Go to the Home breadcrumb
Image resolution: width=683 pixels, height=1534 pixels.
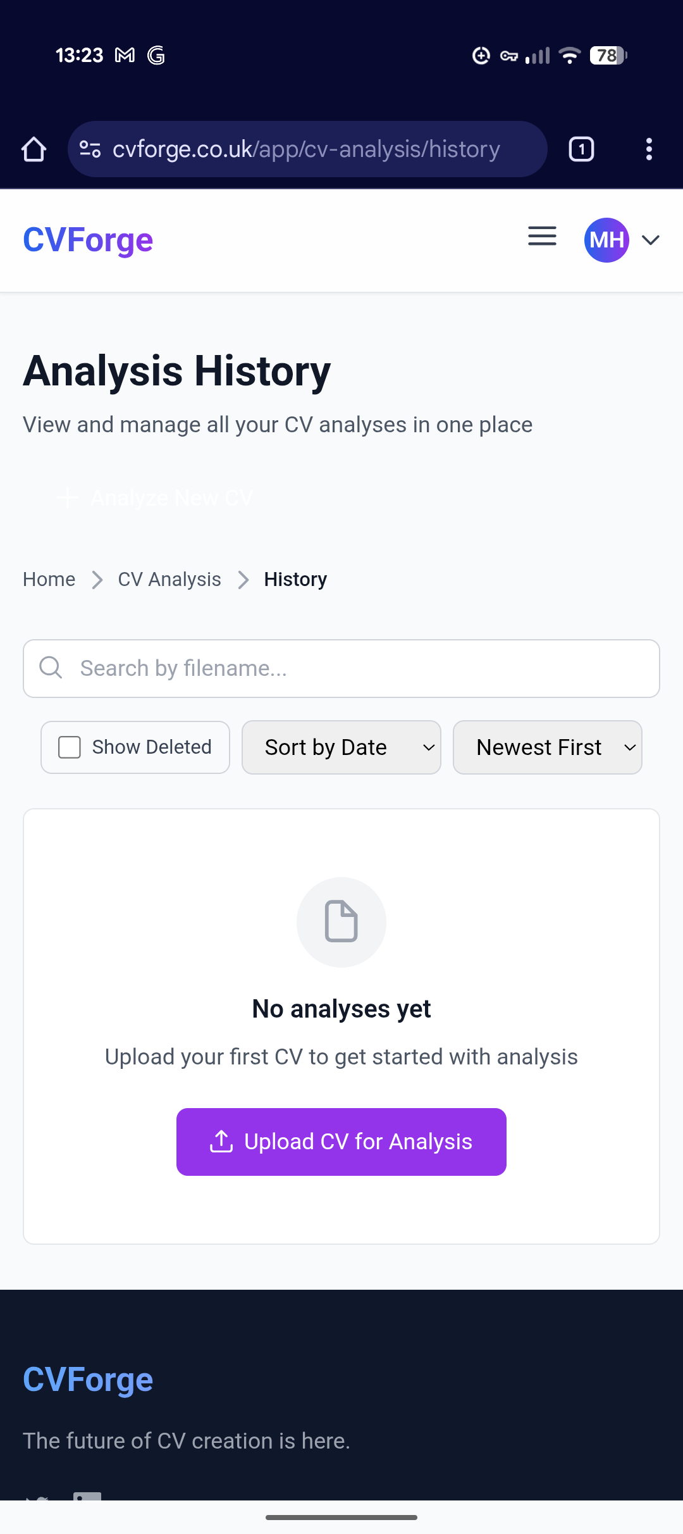point(49,579)
